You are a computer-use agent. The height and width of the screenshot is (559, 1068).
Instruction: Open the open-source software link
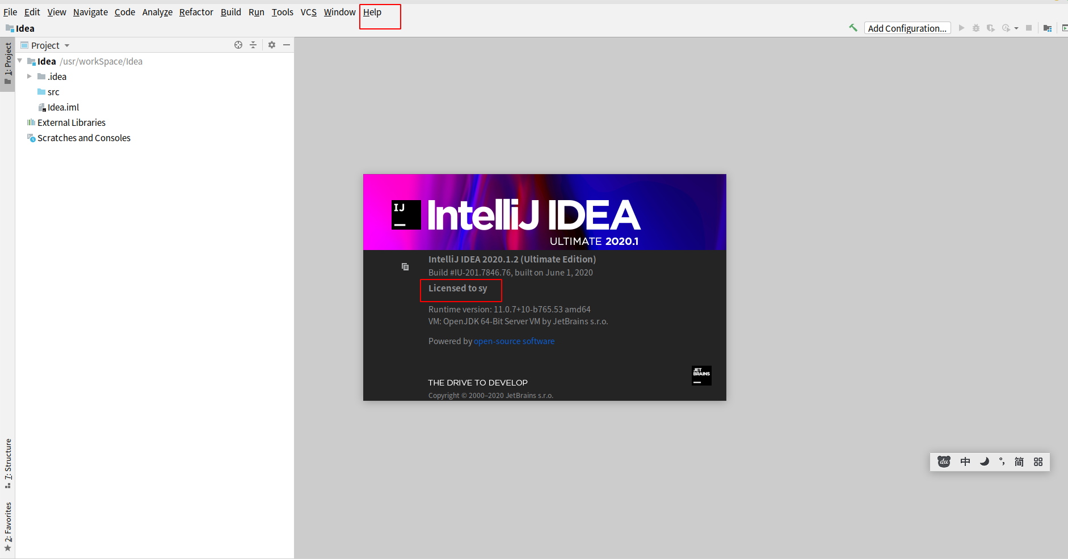514,341
